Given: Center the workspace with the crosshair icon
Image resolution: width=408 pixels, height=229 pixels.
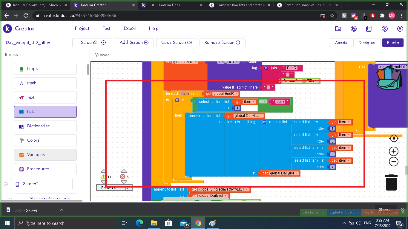Looking at the screenshot, I should point(394,138).
